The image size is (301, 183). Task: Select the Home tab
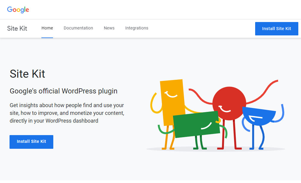pyautogui.click(x=47, y=28)
